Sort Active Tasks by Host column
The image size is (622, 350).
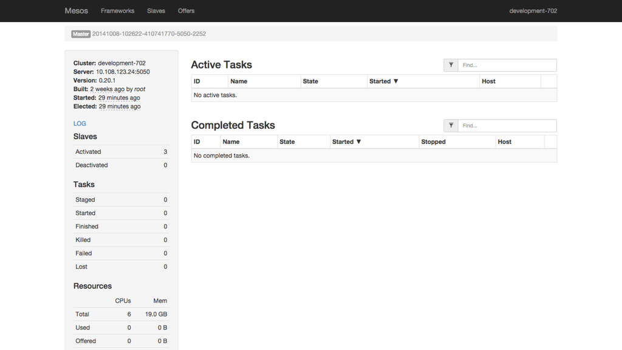point(488,81)
